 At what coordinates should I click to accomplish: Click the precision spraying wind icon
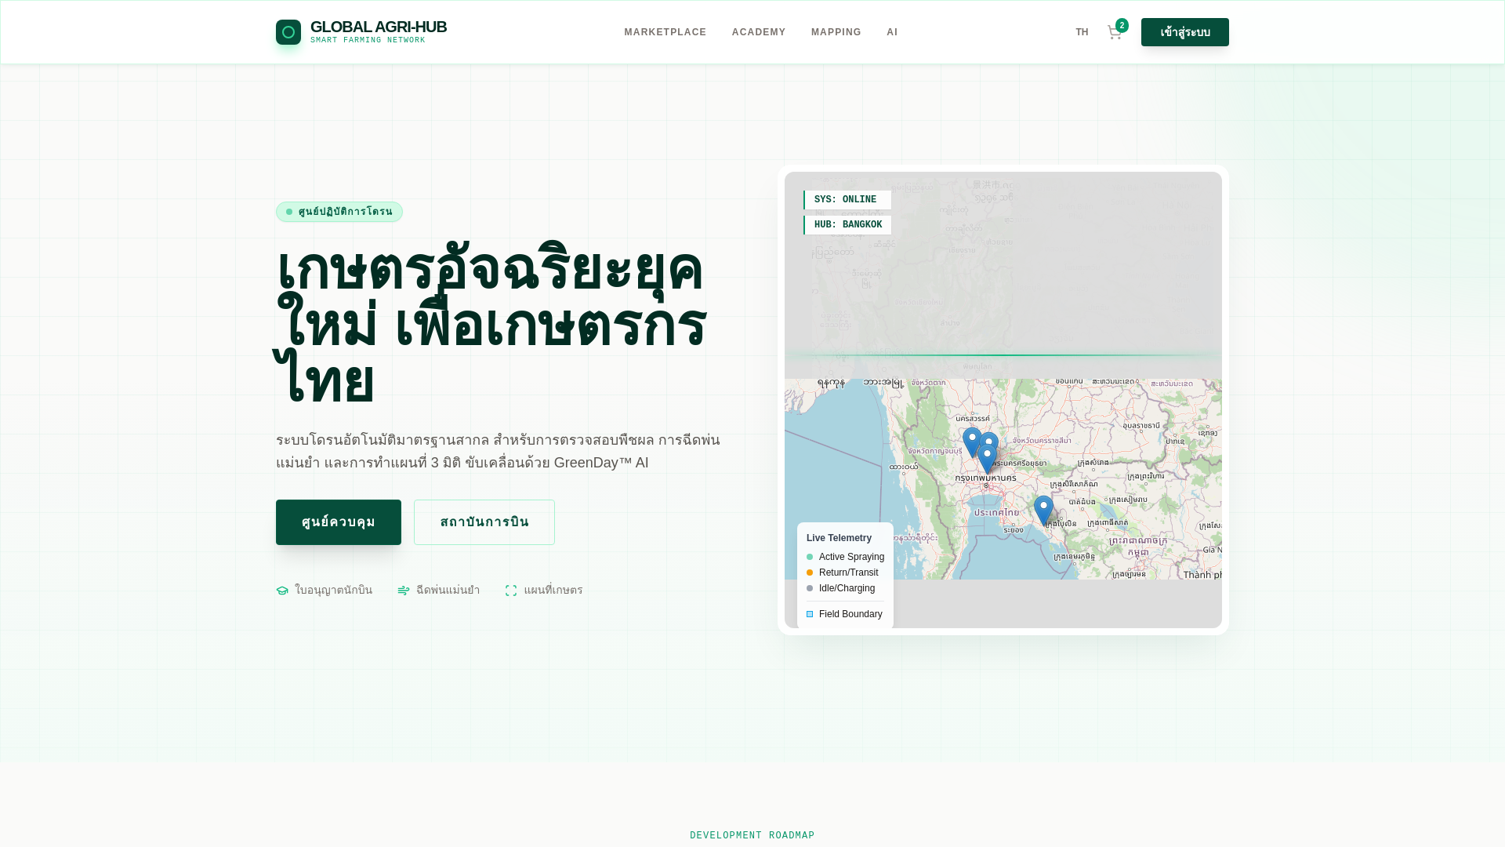coord(404,591)
